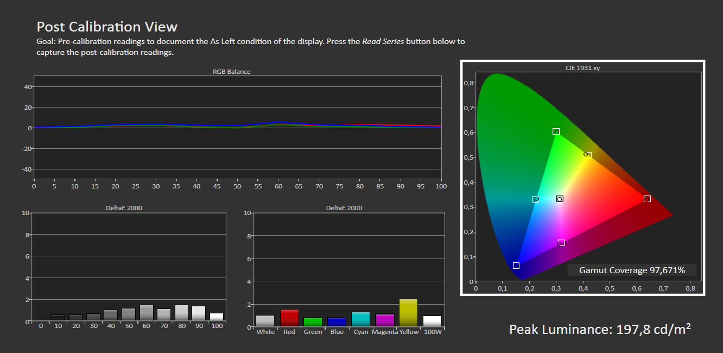Image resolution: width=723 pixels, height=353 pixels.
Task: Click the green primary marker on CIE diagram
Action: (556, 131)
